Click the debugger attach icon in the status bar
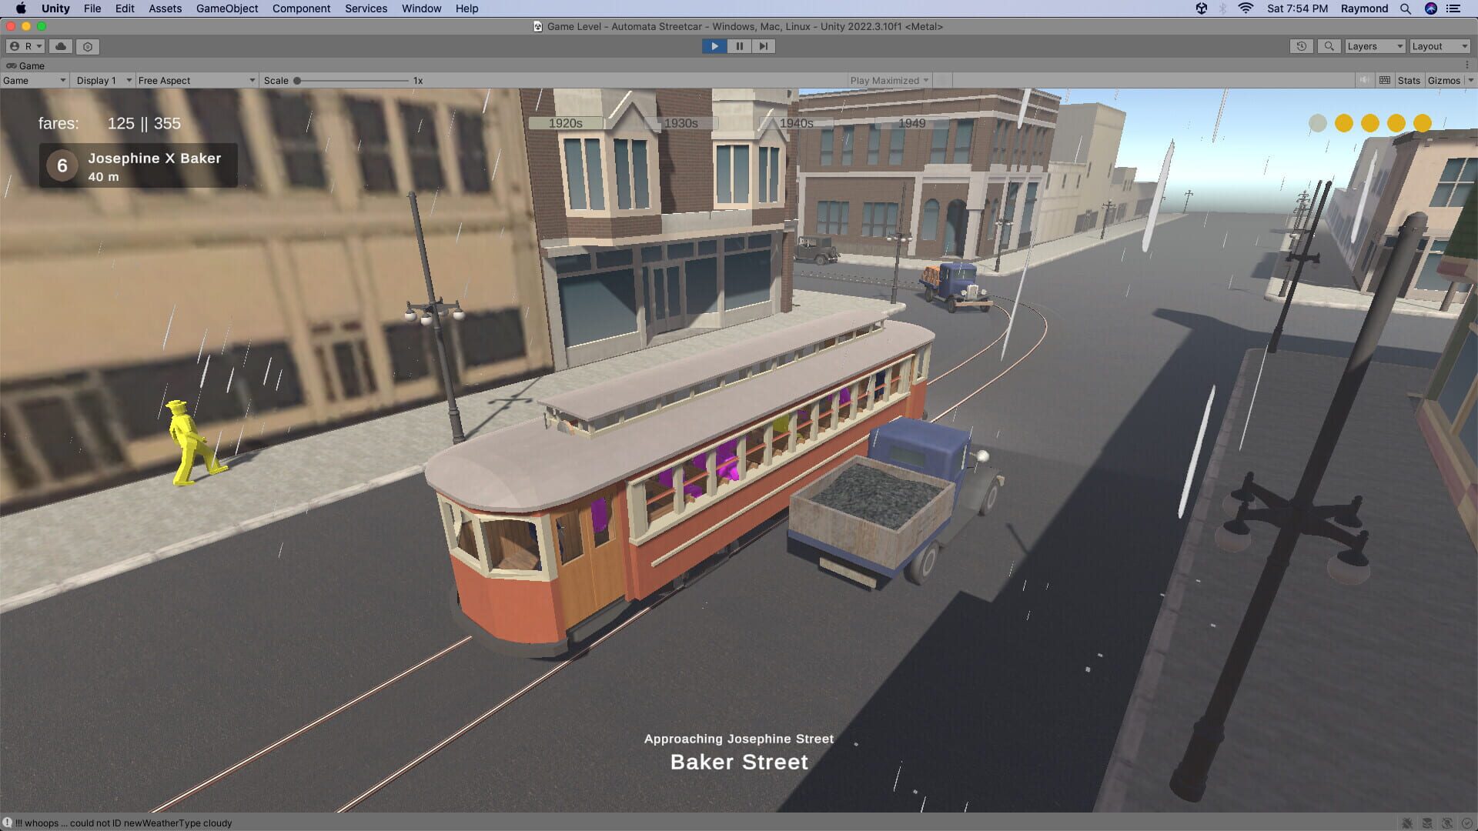This screenshot has height=831, width=1478. click(x=1407, y=823)
